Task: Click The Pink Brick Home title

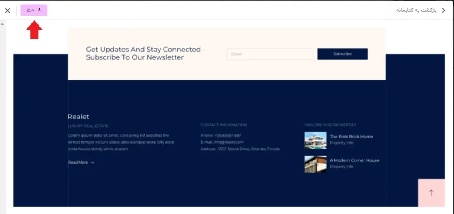Action: pos(351,137)
